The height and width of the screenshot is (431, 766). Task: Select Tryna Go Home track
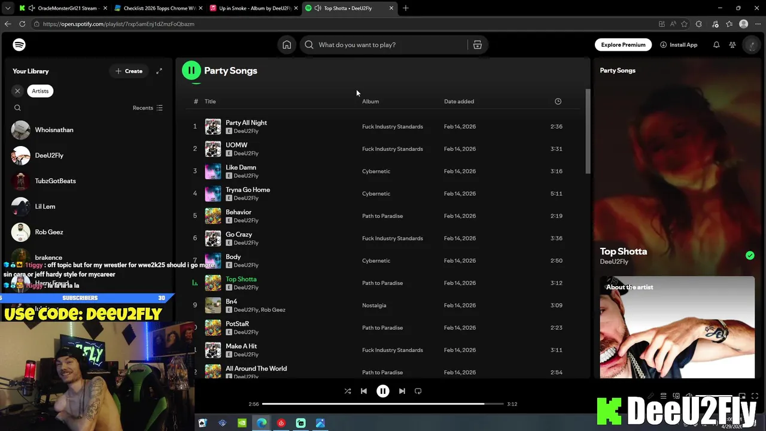tap(248, 190)
